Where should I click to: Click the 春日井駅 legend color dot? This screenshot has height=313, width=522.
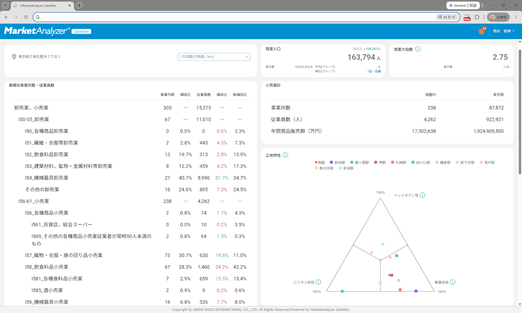point(316,168)
